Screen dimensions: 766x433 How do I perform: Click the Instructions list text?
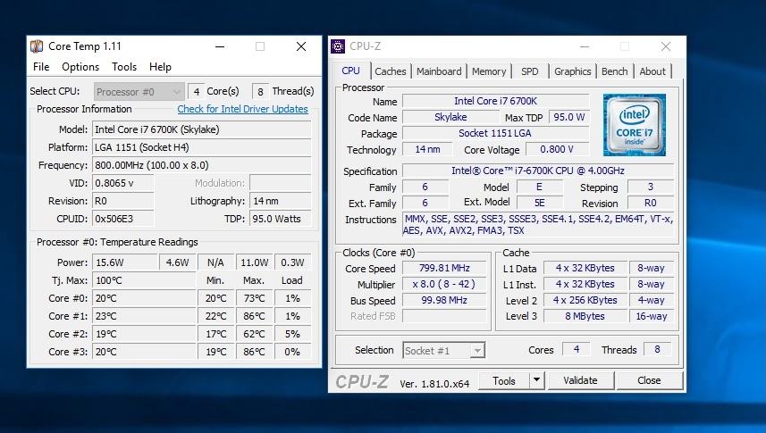(538, 225)
